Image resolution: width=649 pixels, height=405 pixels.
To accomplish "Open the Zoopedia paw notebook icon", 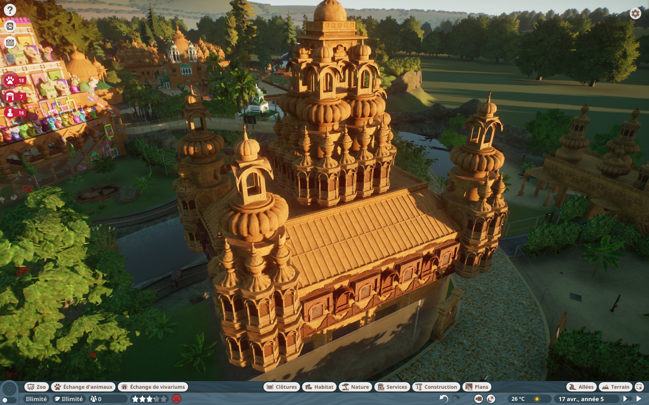I will click(10, 26).
